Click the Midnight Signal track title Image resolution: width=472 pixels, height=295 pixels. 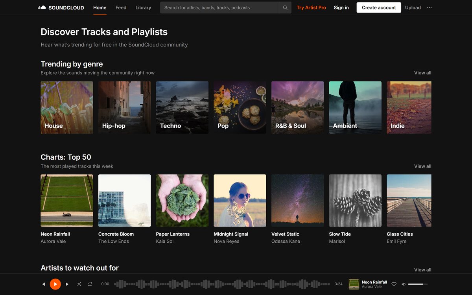pos(231,234)
